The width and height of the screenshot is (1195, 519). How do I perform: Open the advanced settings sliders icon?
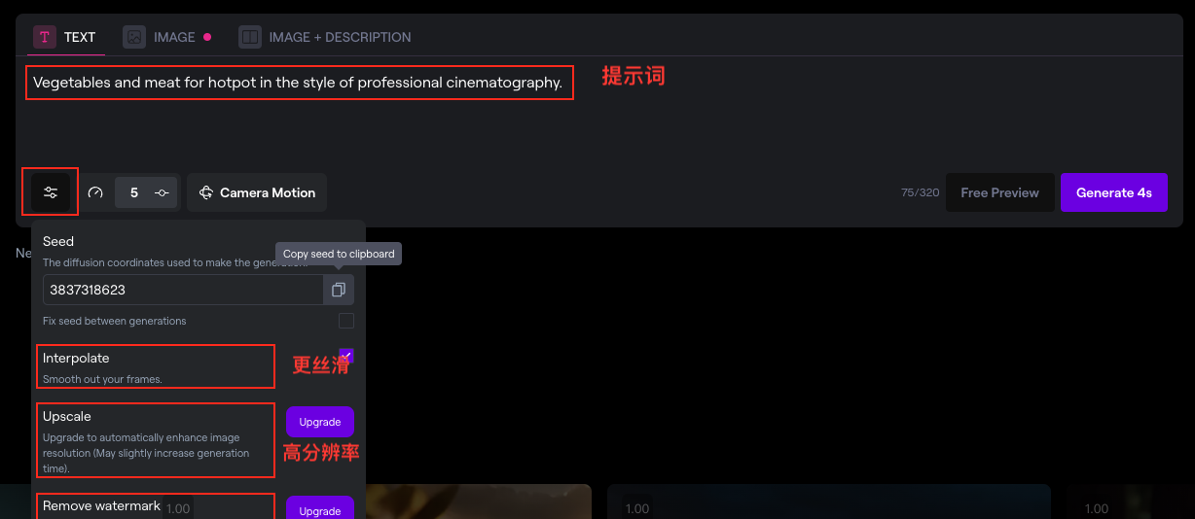[x=51, y=192]
